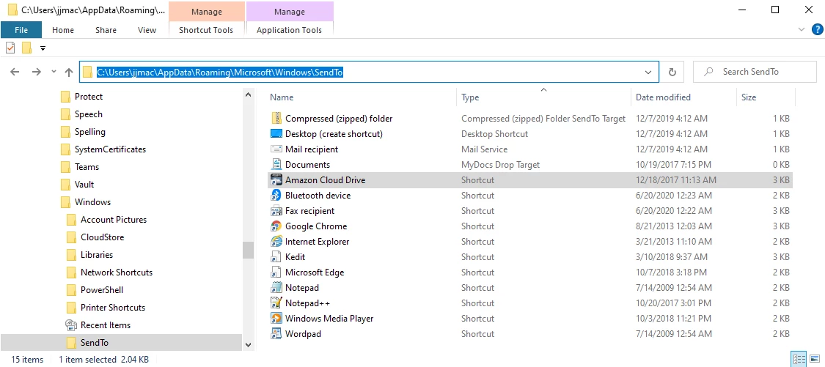
Task: Select the Speech folder in tree
Action: pyautogui.click(x=89, y=114)
